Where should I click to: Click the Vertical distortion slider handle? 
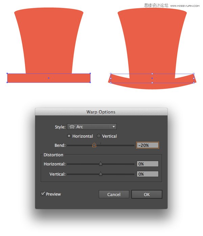click(x=100, y=174)
